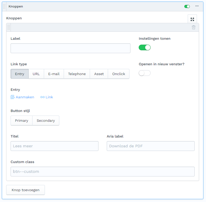Open the three-dots menu for Knoppen
Image resolution: width=206 pixels, height=202 pixels.
tap(197, 6)
